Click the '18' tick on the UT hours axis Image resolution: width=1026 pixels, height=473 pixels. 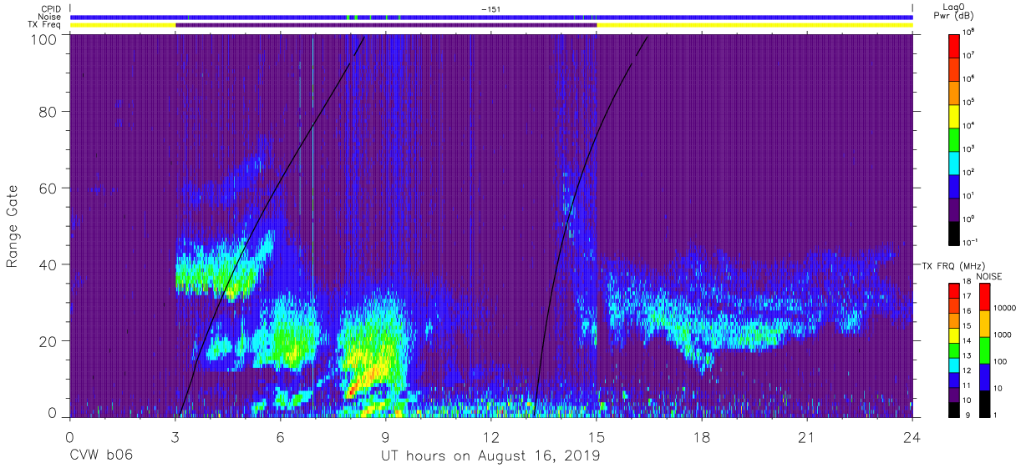click(x=702, y=436)
